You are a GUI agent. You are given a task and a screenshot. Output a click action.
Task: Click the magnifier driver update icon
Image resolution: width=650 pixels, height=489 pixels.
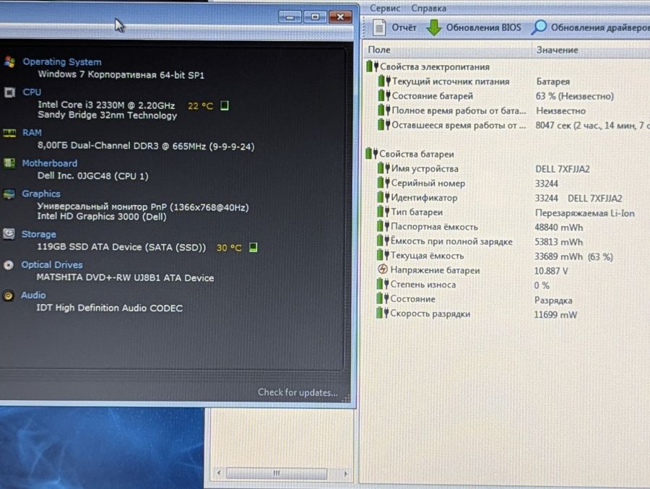[x=539, y=27]
